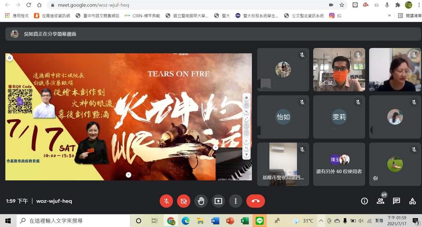Viewport: 422px width, 227px height.
Task: Leave the call with red hang-up button
Action: pos(256,201)
